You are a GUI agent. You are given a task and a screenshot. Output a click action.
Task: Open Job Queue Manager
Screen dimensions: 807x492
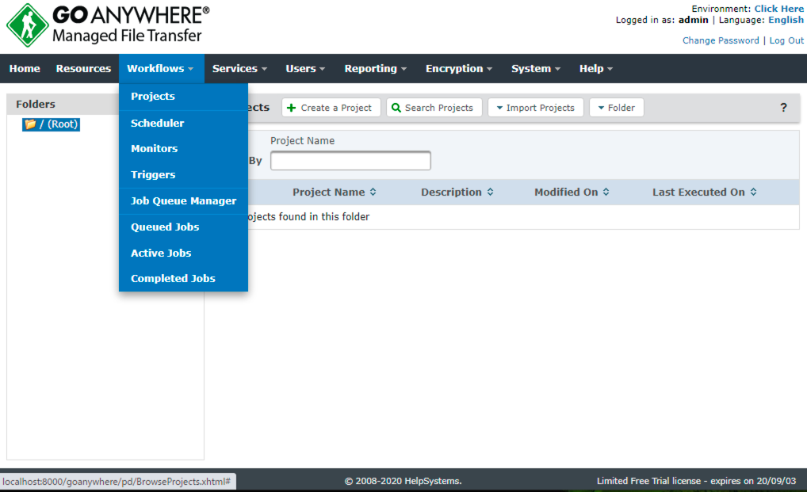click(183, 201)
